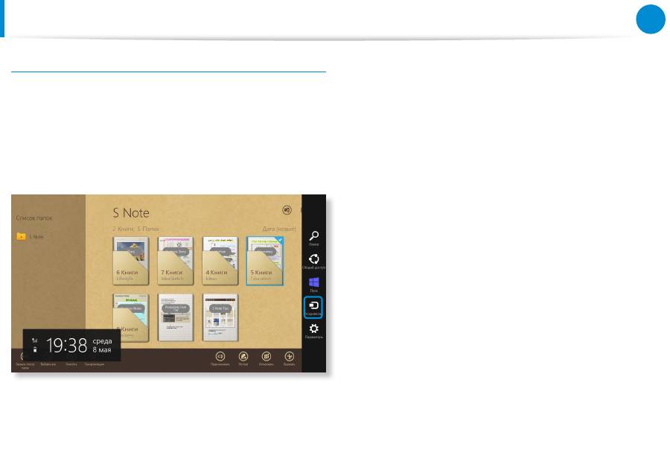Click the Delete (Удалить) app bar icon
The width and height of the screenshot is (670, 476).
[243, 357]
